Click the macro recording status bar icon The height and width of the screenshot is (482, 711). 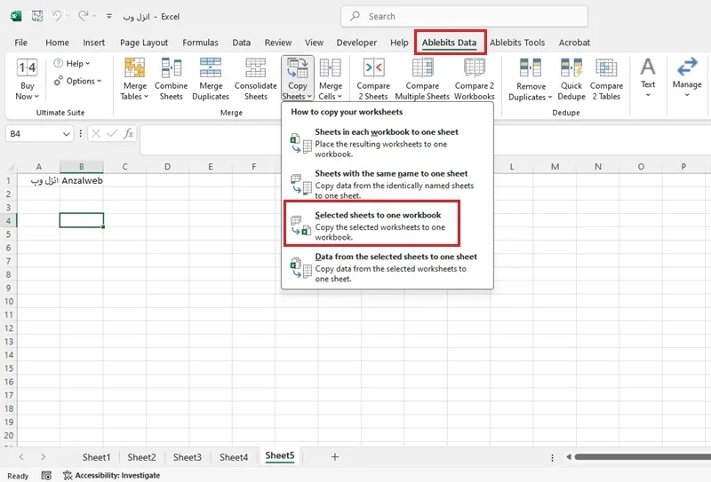click(x=46, y=475)
